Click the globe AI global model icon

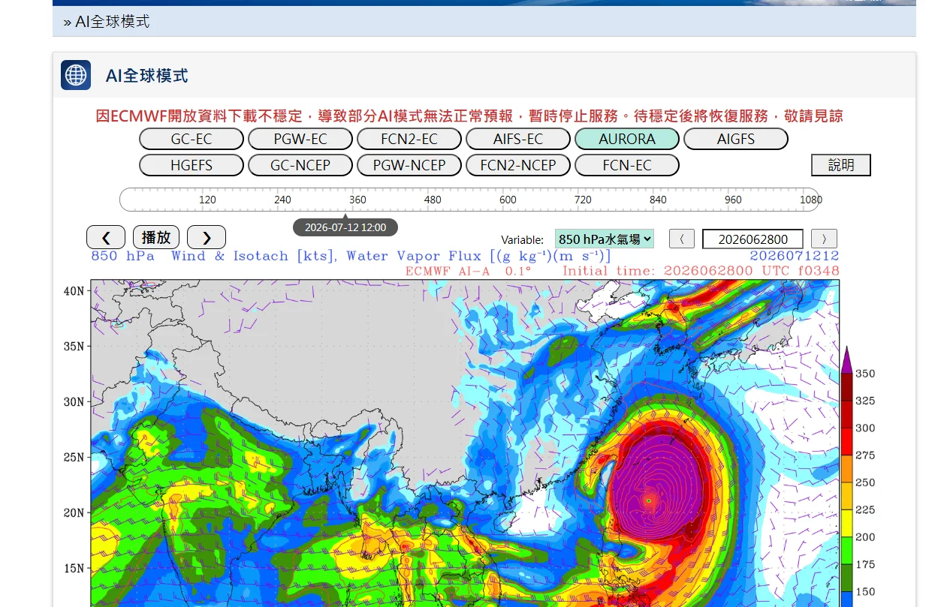click(76, 75)
